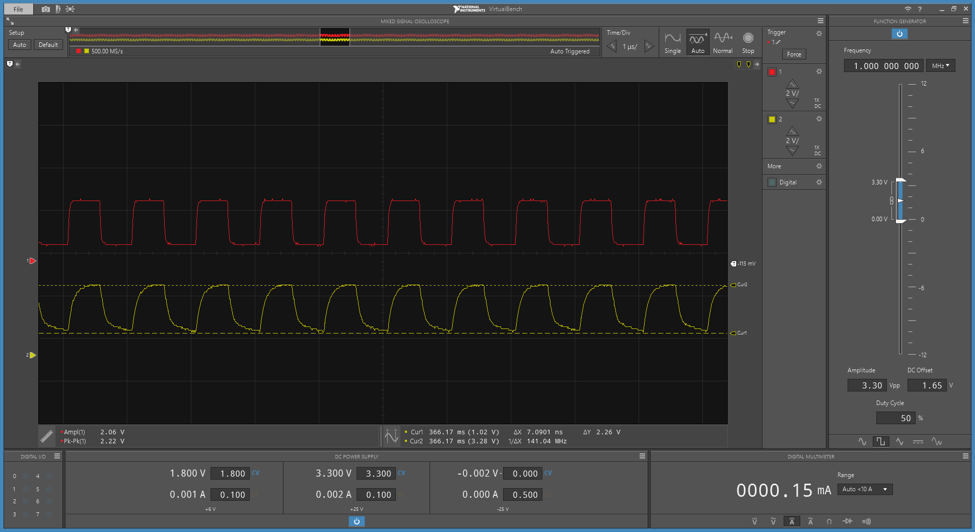Select Normal acquisition mode
Image resolution: width=975 pixels, height=532 pixels.
pyautogui.click(x=723, y=43)
